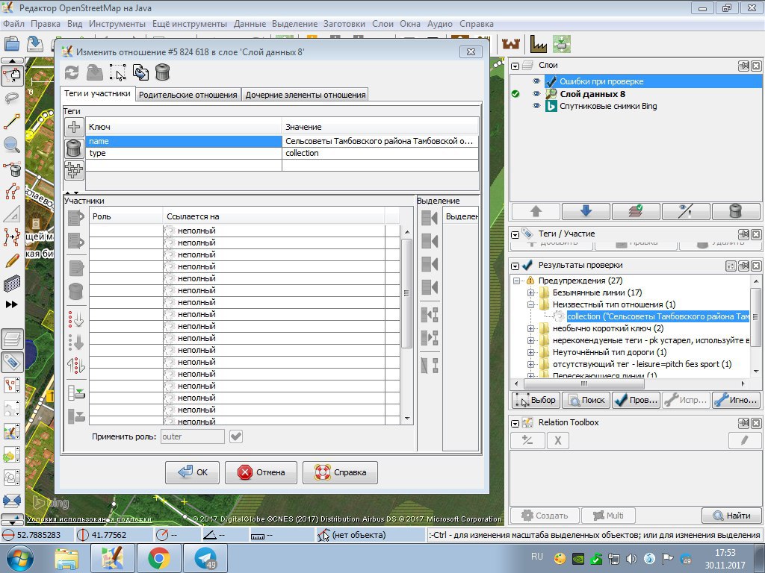Click the Применить роль input field
765x573 pixels.
coord(192,436)
